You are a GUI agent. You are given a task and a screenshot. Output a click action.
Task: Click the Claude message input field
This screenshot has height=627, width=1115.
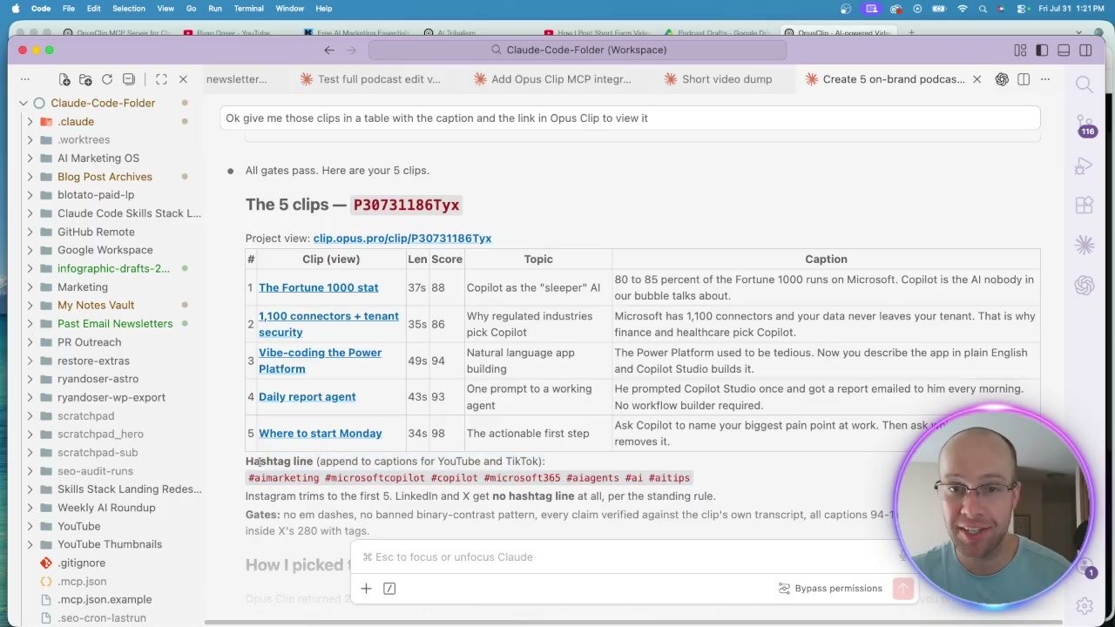(627, 557)
